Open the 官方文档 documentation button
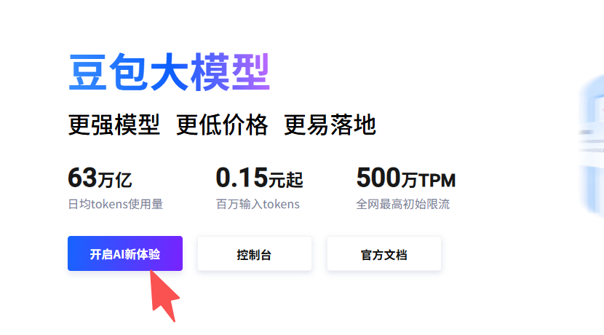604x335 pixels. click(384, 253)
